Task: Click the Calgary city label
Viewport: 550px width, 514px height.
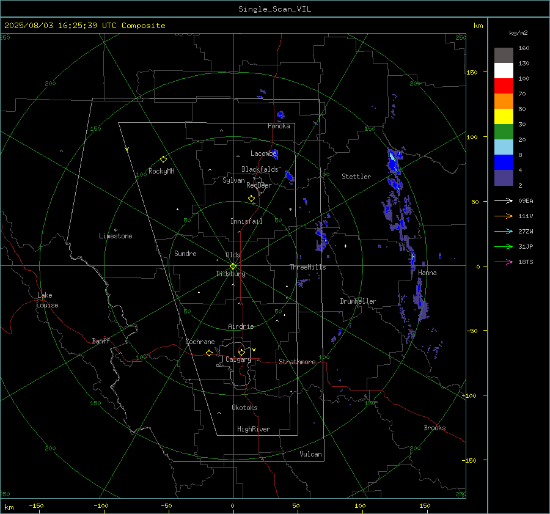Action: coord(238,359)
